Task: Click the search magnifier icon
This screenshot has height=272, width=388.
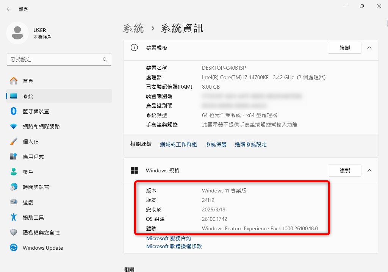Action: click(105, 59)
